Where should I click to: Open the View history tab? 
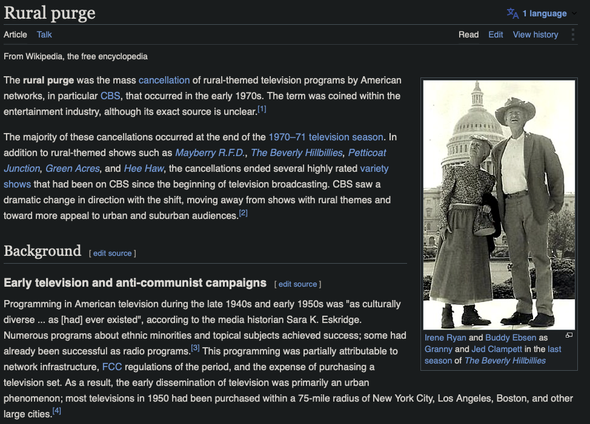tap(535, 34)
